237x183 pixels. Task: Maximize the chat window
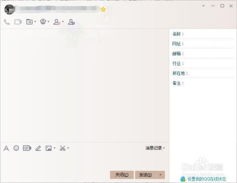point(222,6)
